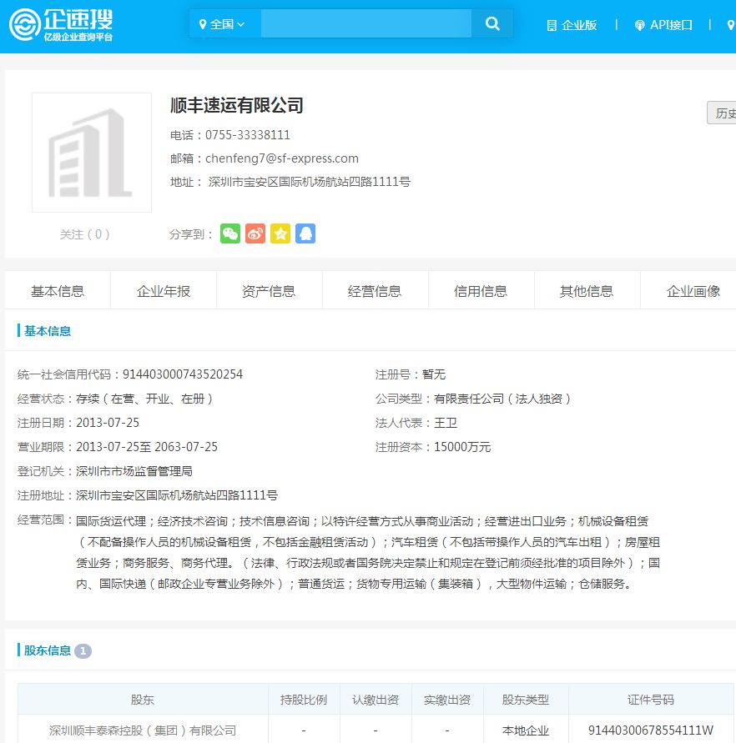Click the magnifier search icon
This screenshot has height=743, width=736.
(x=492, y=23)
